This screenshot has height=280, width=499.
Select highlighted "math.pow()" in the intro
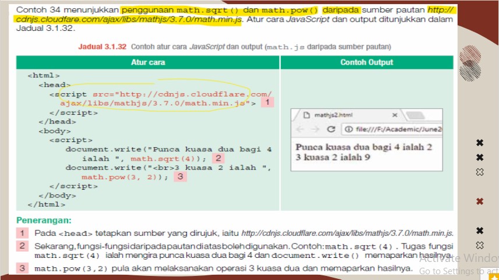click(289, 10)
